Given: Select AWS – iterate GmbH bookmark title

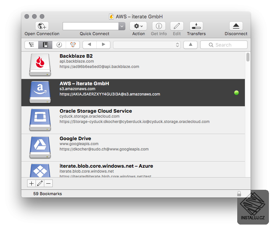Looking at the screenshot, I should click(84, 83).
